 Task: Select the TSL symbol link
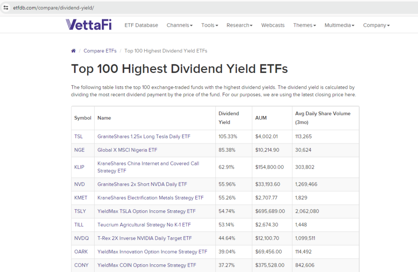[x=78, y=137]
